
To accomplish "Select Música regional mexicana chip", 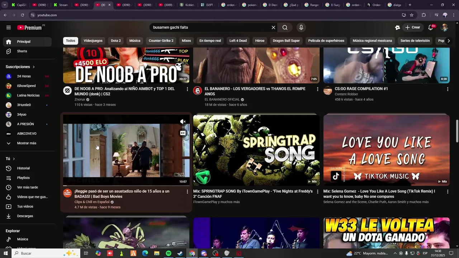I will pos(372,40).
